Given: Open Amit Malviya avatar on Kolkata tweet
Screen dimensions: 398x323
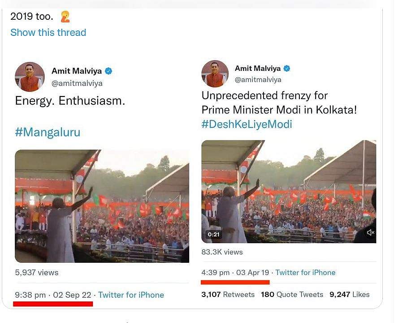Looking at the screenshot, I should pos(215,74).
